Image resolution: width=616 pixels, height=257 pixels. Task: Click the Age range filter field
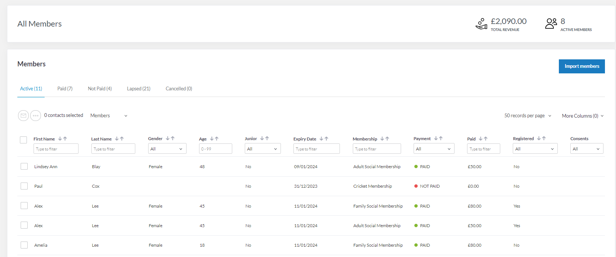pos(216,149)
